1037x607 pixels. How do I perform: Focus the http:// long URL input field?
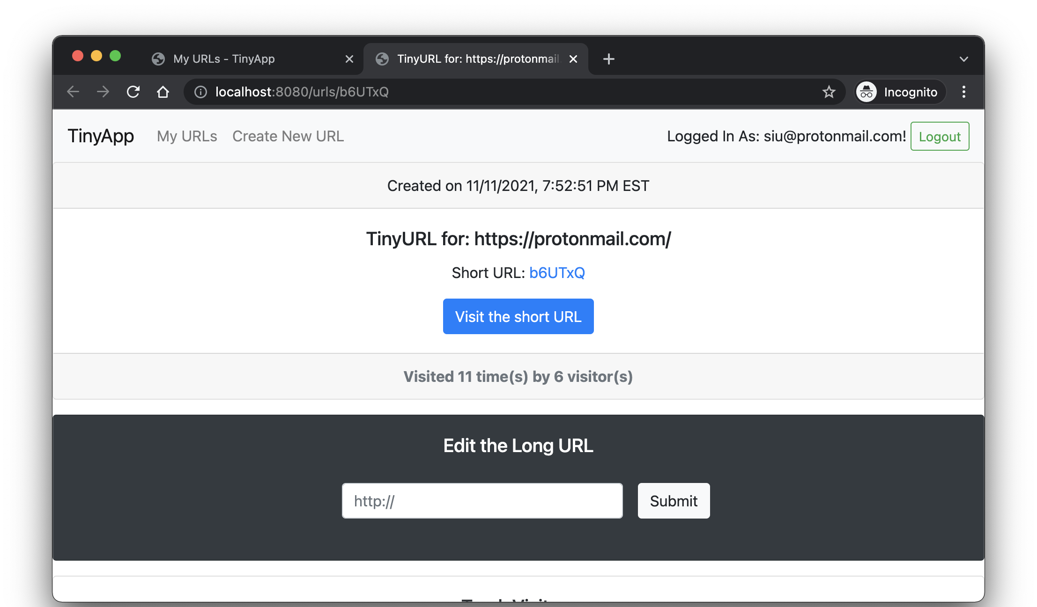482,501
